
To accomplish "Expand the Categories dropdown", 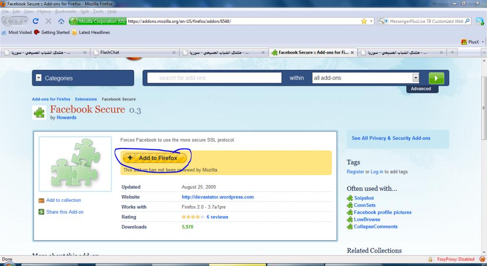I will (x=39, y=78).
